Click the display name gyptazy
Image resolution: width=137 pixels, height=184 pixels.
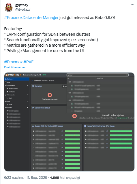coord(22,5)
